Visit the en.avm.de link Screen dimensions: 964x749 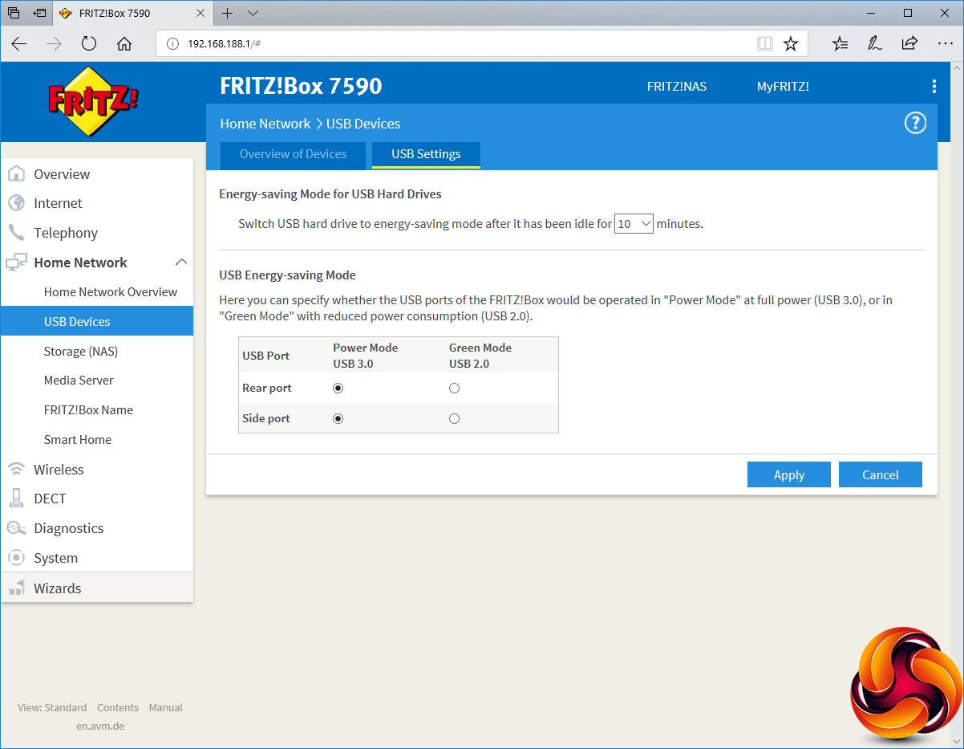tap(100, 726)
